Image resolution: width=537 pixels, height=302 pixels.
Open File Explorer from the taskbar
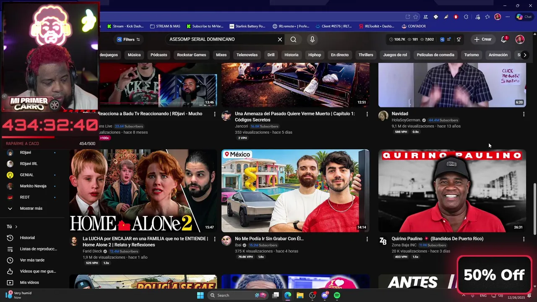tap(300, 295)
